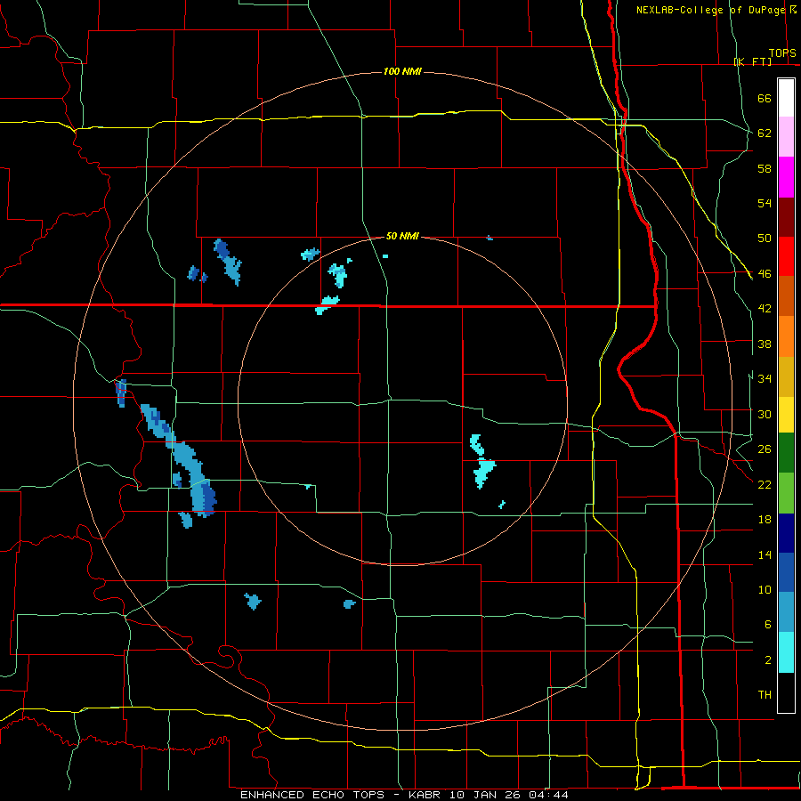Click the 42 legend value
801x801 pixels.
point(765,309)
